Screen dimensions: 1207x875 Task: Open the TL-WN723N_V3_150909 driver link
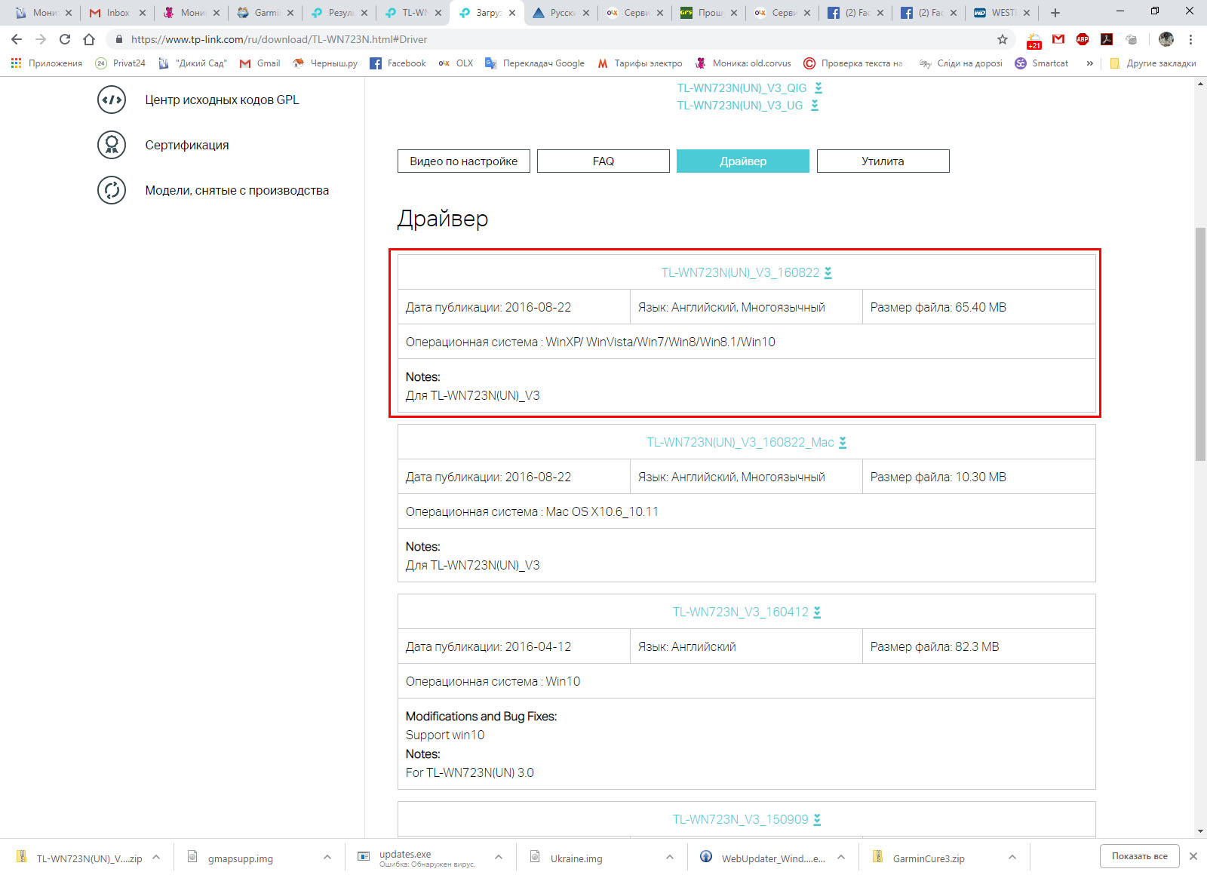tap(740, 820)
